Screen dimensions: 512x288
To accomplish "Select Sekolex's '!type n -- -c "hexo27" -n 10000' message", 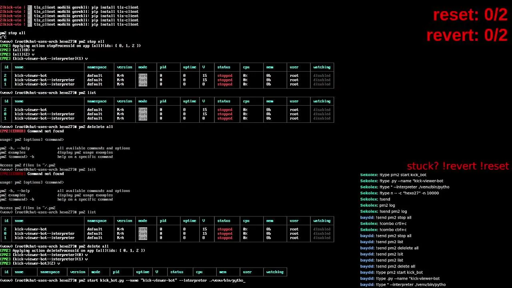I will 399,193.
